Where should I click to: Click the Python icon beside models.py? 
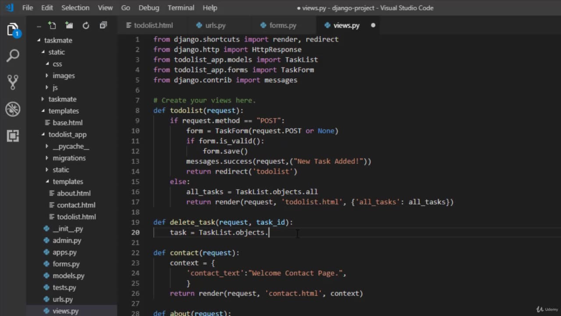point(47,276)
